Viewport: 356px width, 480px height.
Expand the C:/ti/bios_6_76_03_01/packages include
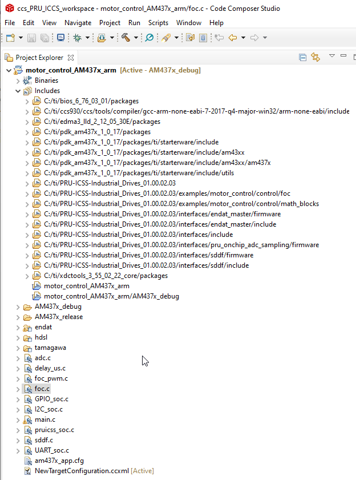(27, 102)
